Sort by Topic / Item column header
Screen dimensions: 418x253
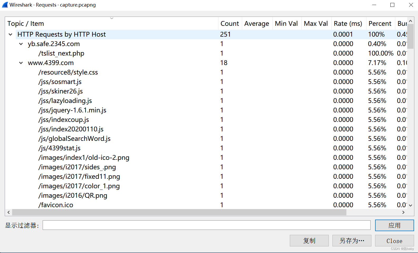112,23
